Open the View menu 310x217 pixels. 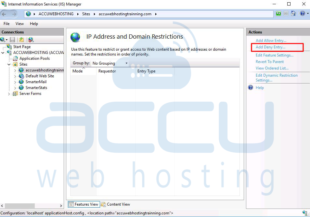pyautogui.click(x=19, y=23)
